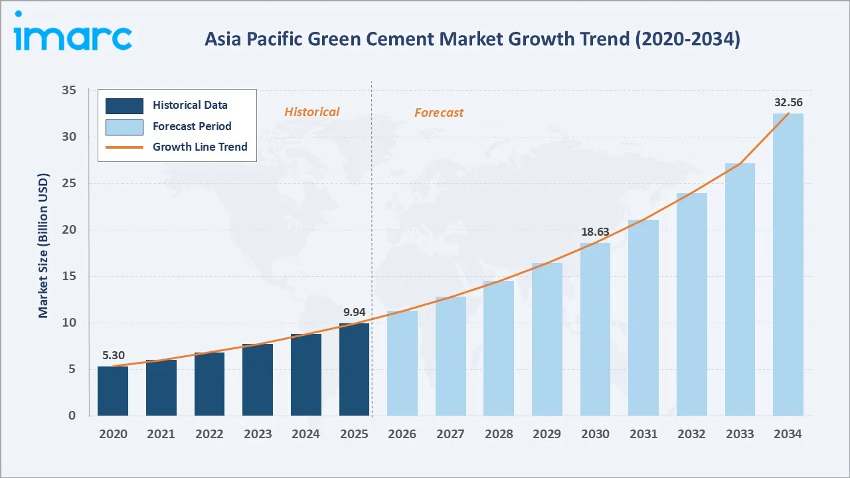Click the 2026 forecast bar

point(402,363)
